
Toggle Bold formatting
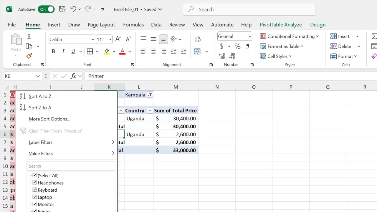click(53, 52)
